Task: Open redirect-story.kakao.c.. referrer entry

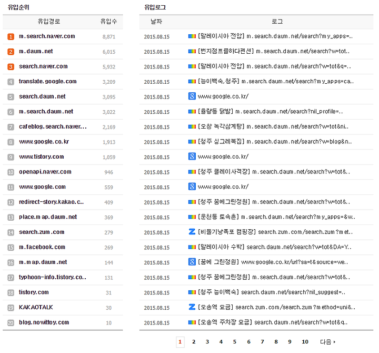Action: [52, 202]
